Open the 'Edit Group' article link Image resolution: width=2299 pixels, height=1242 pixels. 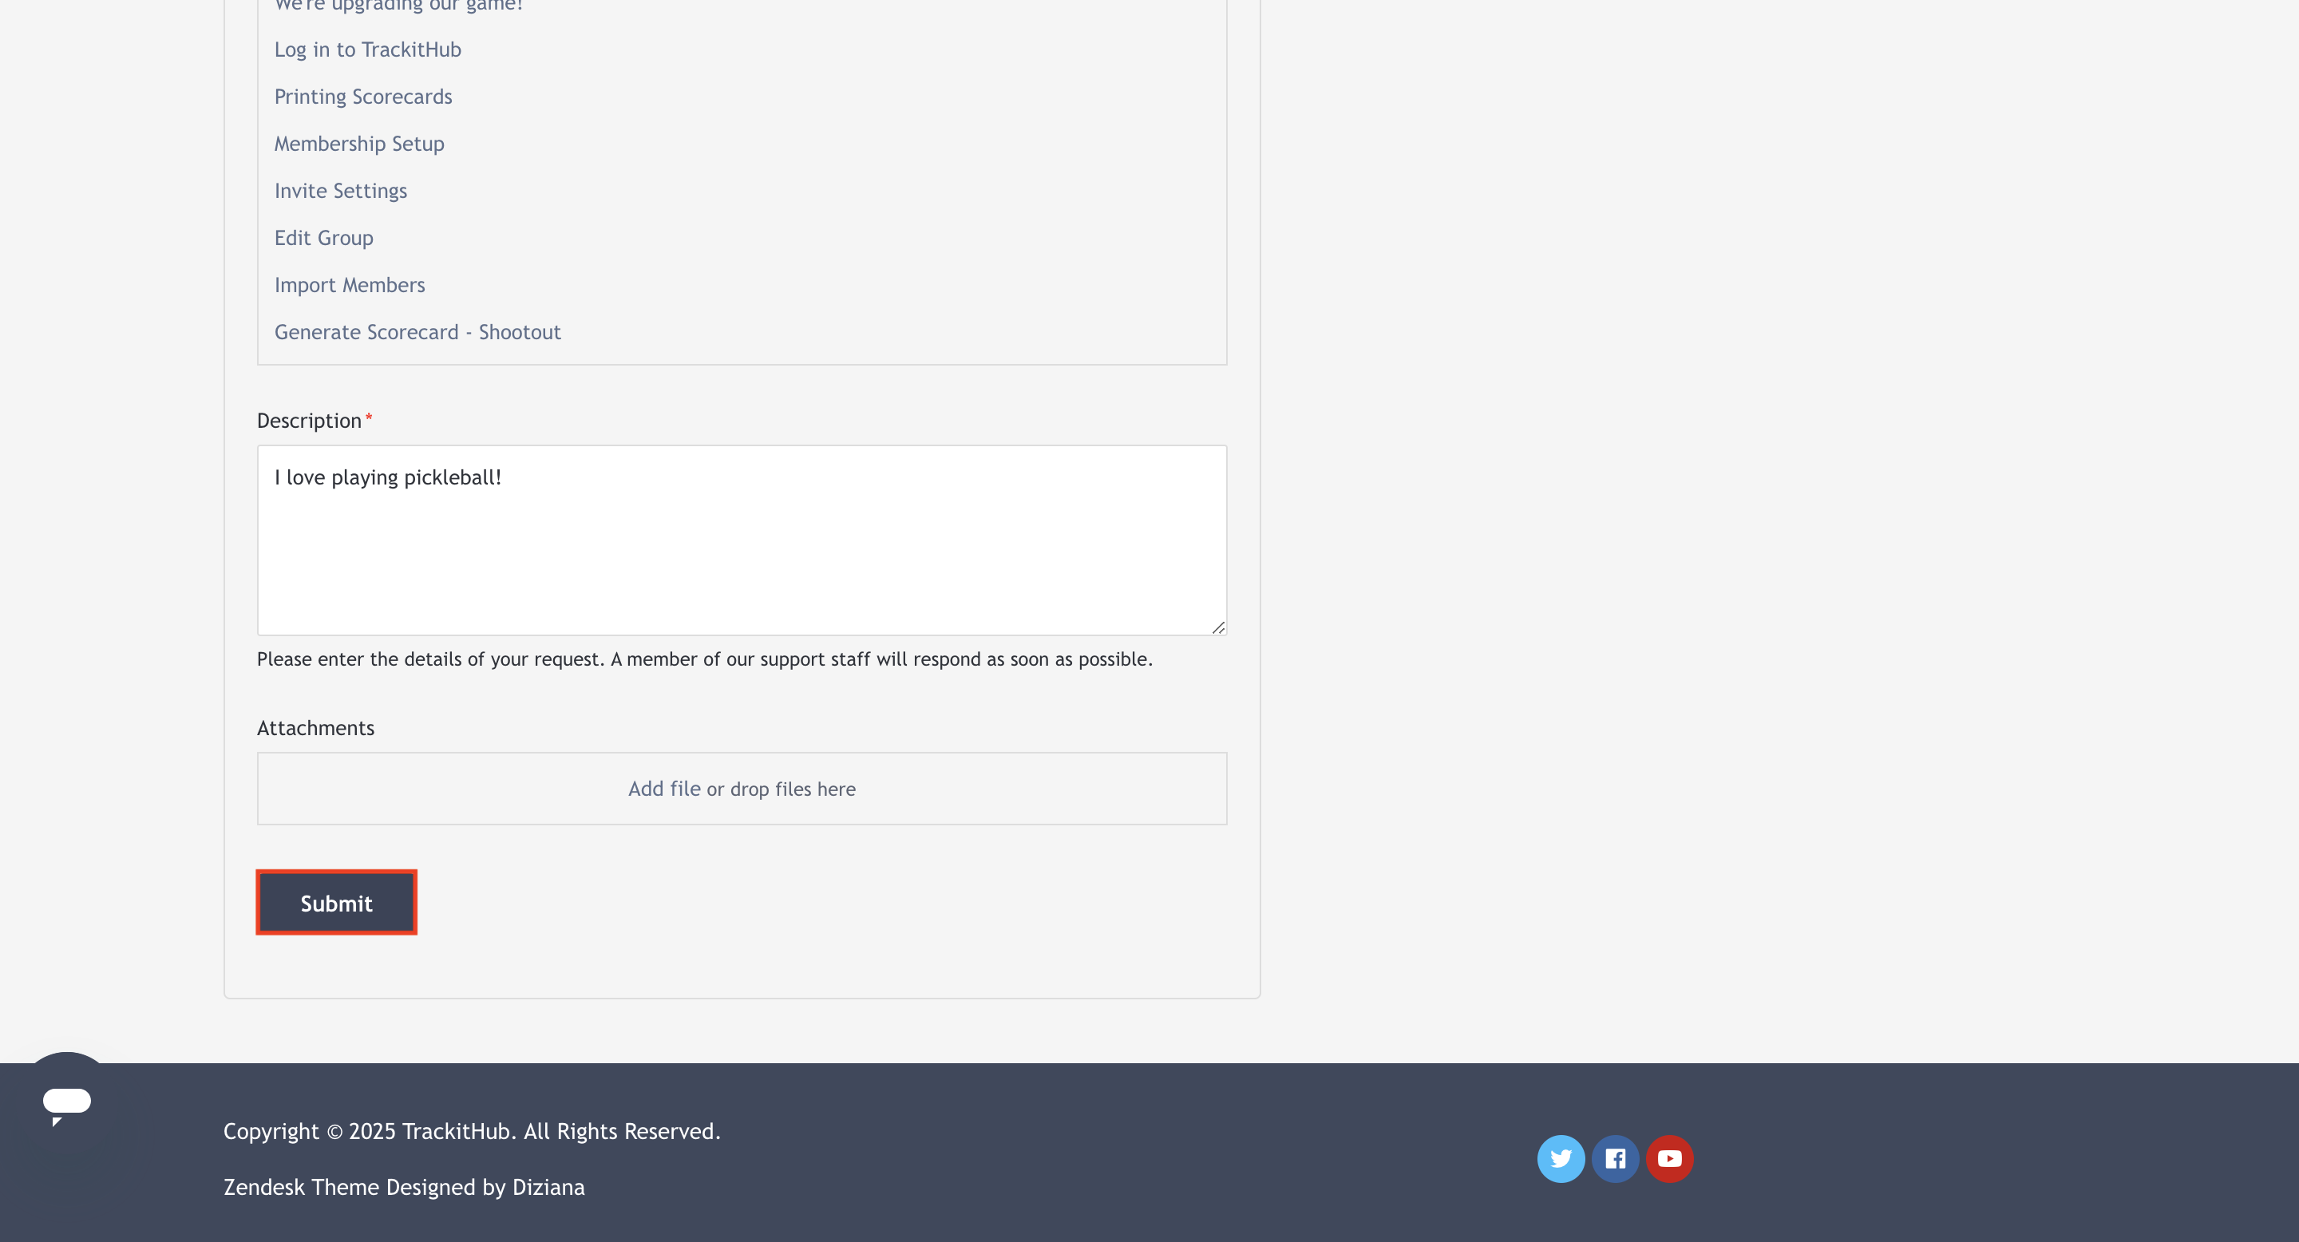[324, 238]
